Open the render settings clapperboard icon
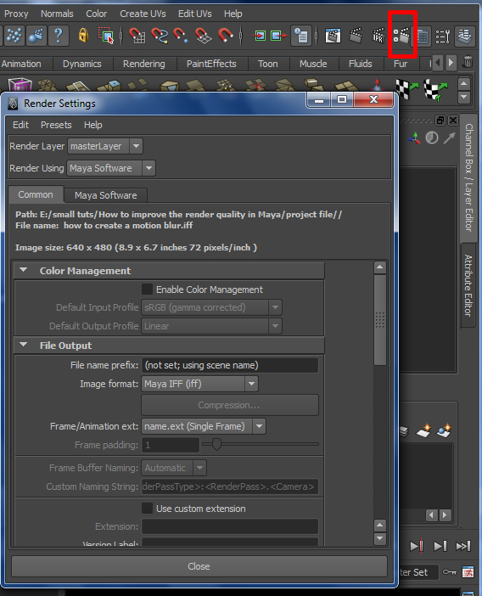Viewport: 482px width, 596px height. (402, 37)
